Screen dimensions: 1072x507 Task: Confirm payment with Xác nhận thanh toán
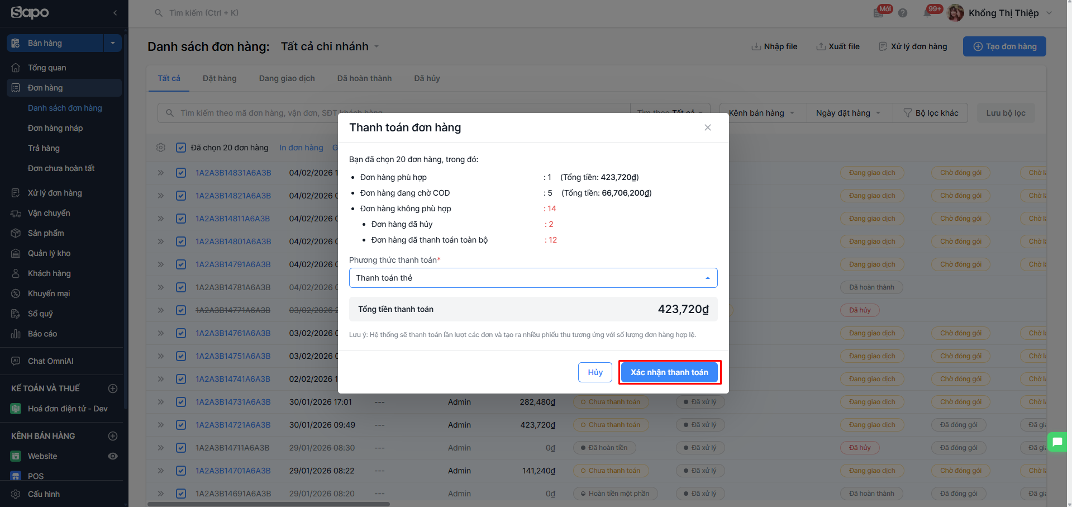[669, 372]
